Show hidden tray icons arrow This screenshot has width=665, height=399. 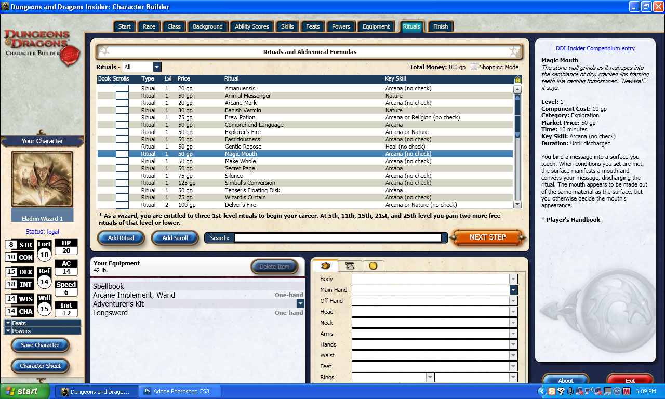pos(542,391)
